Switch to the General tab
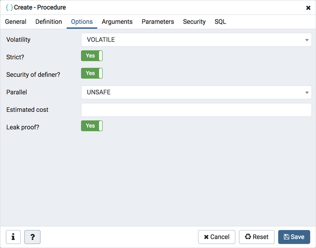Screen dimensions: 316x248 click(x=16, y=22)
